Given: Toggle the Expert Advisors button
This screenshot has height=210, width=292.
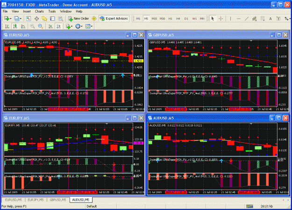Looking at the screenshot, I should (x=114, y=19).
